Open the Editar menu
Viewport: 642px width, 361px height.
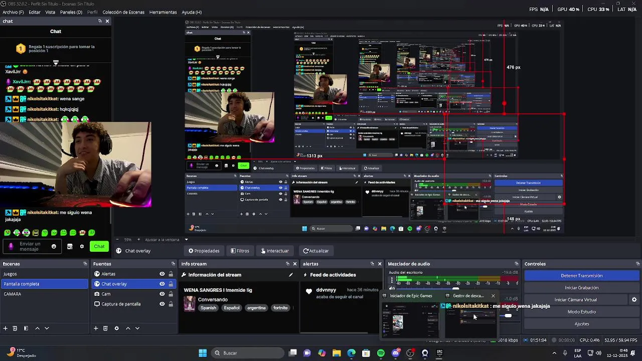point(35,12)
